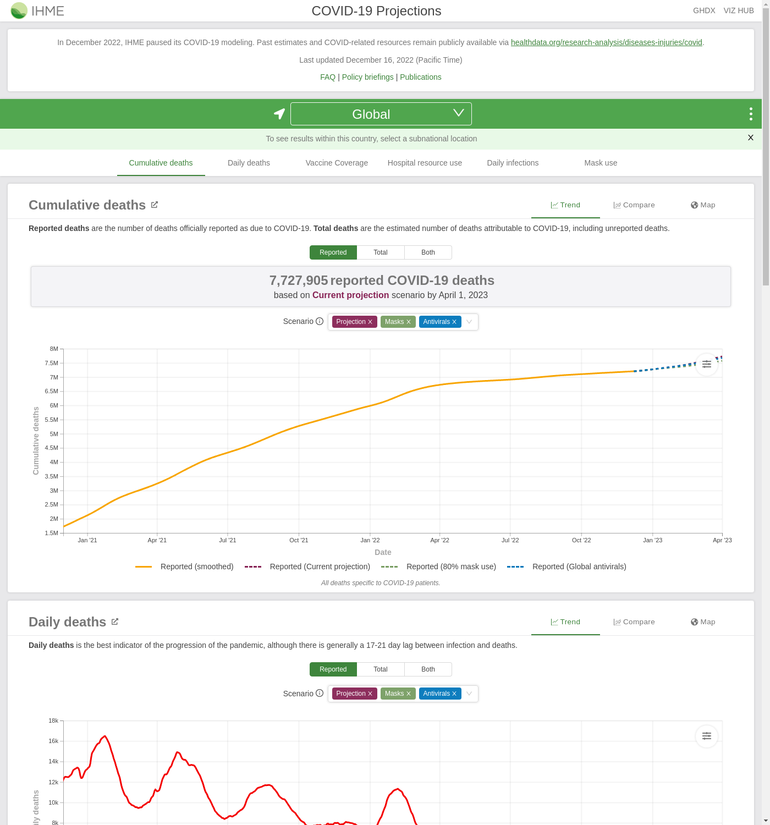Open Daily deaths external link icon
This screenshot has width=770, height=825.
(x=115, y=621)
